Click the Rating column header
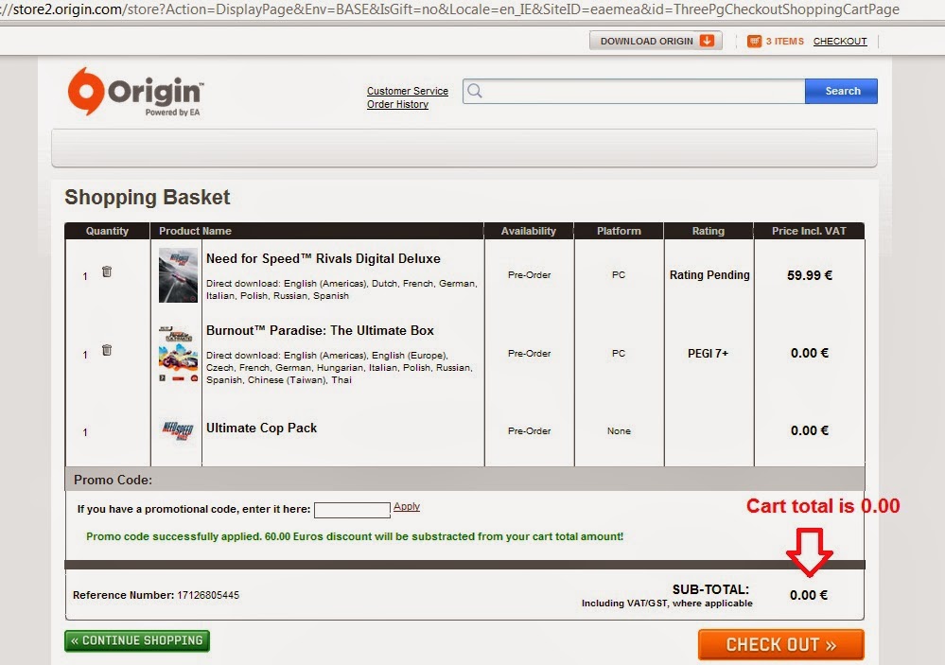The width and height of the screenshot is (945, 665). 709,231
